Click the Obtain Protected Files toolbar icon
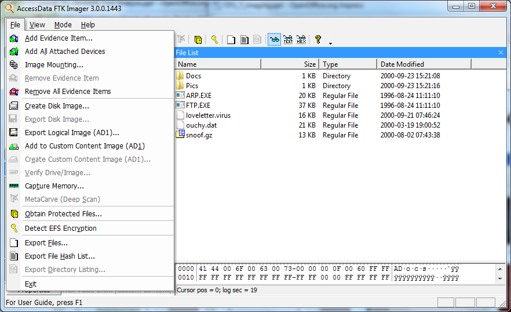 [198, 40]
